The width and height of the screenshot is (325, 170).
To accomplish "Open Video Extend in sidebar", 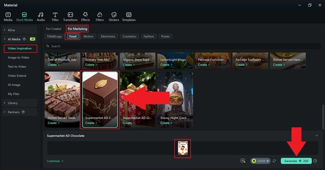I will (x=17, y=76).
